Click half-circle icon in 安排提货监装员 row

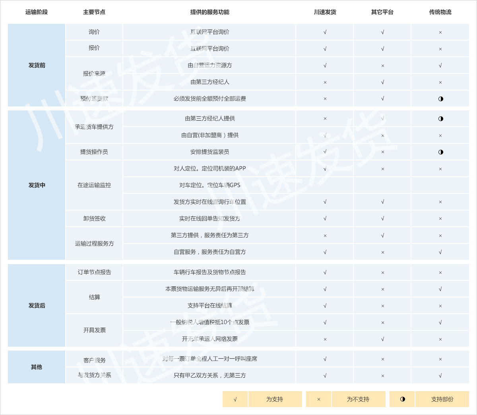[x=440, y=152]
